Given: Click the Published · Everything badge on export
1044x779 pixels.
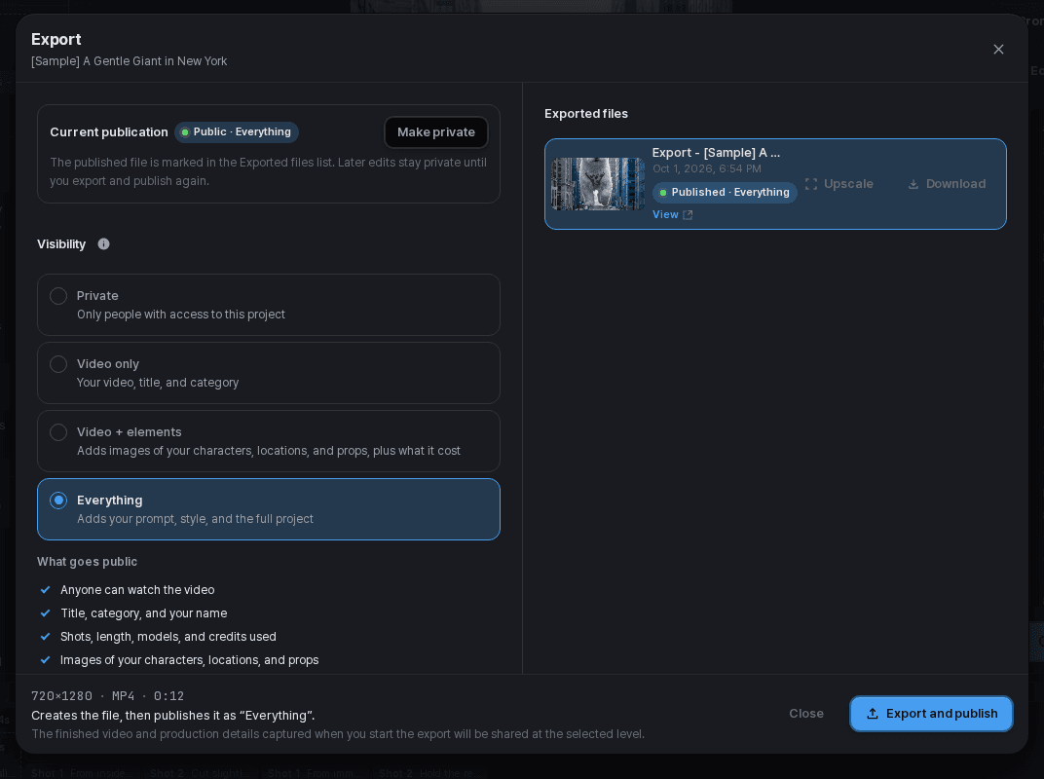Looking at the screenshot, I should [725, 193].
